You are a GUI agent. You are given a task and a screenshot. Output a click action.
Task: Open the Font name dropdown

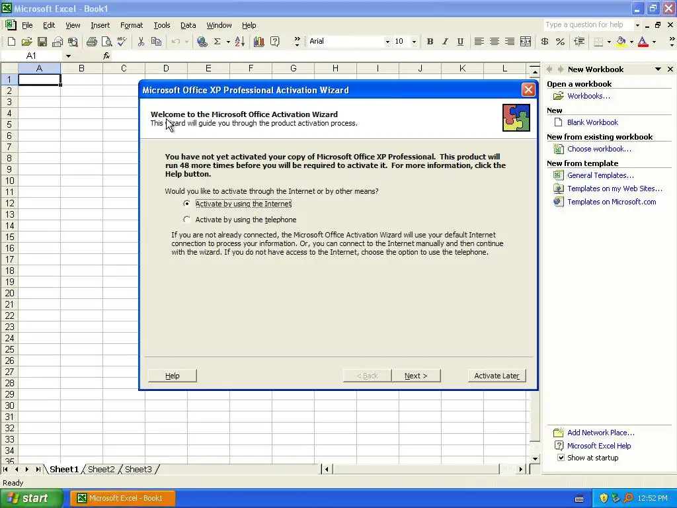click(x=387, y=42)
